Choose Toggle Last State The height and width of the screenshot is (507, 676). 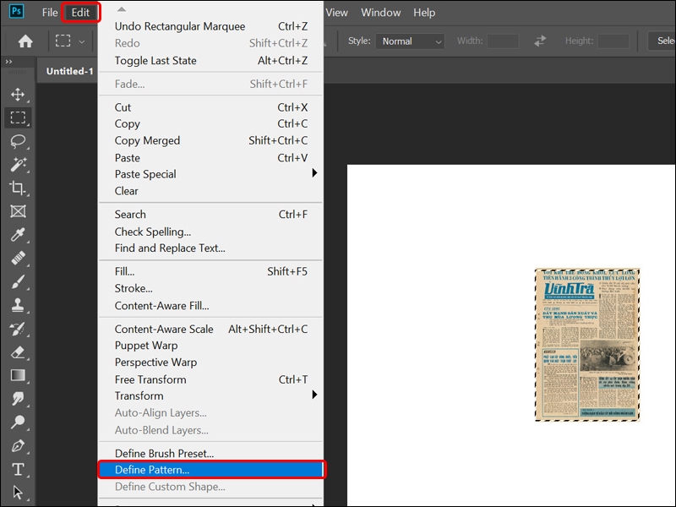(x=211, y=60)
